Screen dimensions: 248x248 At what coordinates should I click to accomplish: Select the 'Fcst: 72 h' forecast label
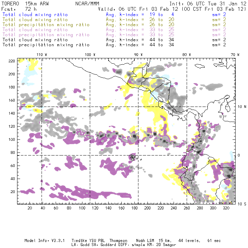tap(19, 9)
